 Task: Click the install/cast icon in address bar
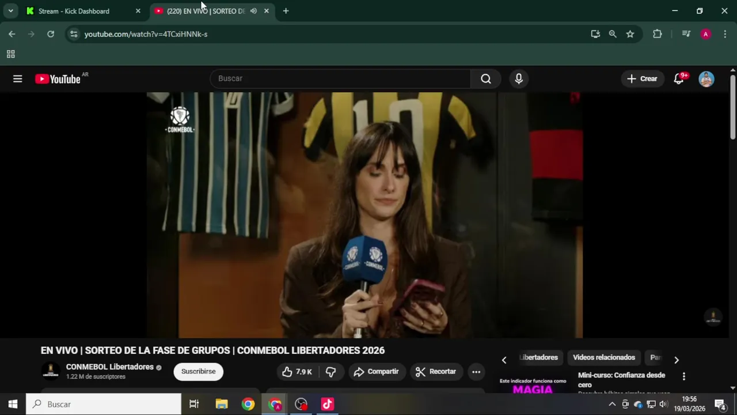[595, 34]
